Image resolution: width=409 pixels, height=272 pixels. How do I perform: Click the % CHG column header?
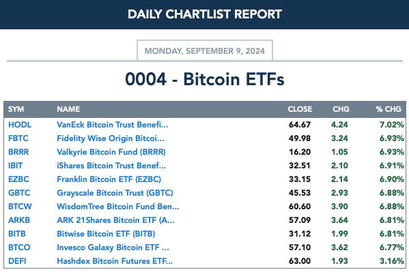389,109
